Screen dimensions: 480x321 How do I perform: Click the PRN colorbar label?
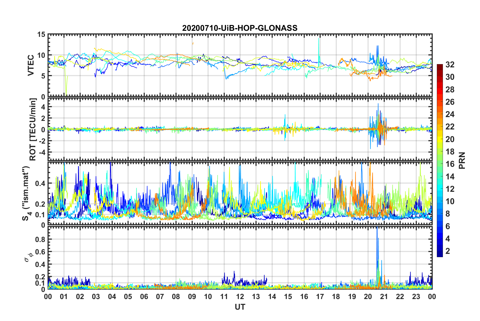tap(462, 161)
